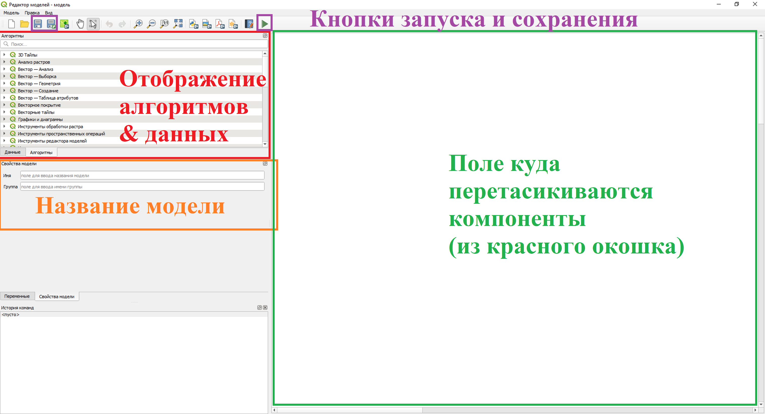This screenshot has height=414, width=765.
Task: Select Инструменты пространственных операций row
Action: [131, 134]
